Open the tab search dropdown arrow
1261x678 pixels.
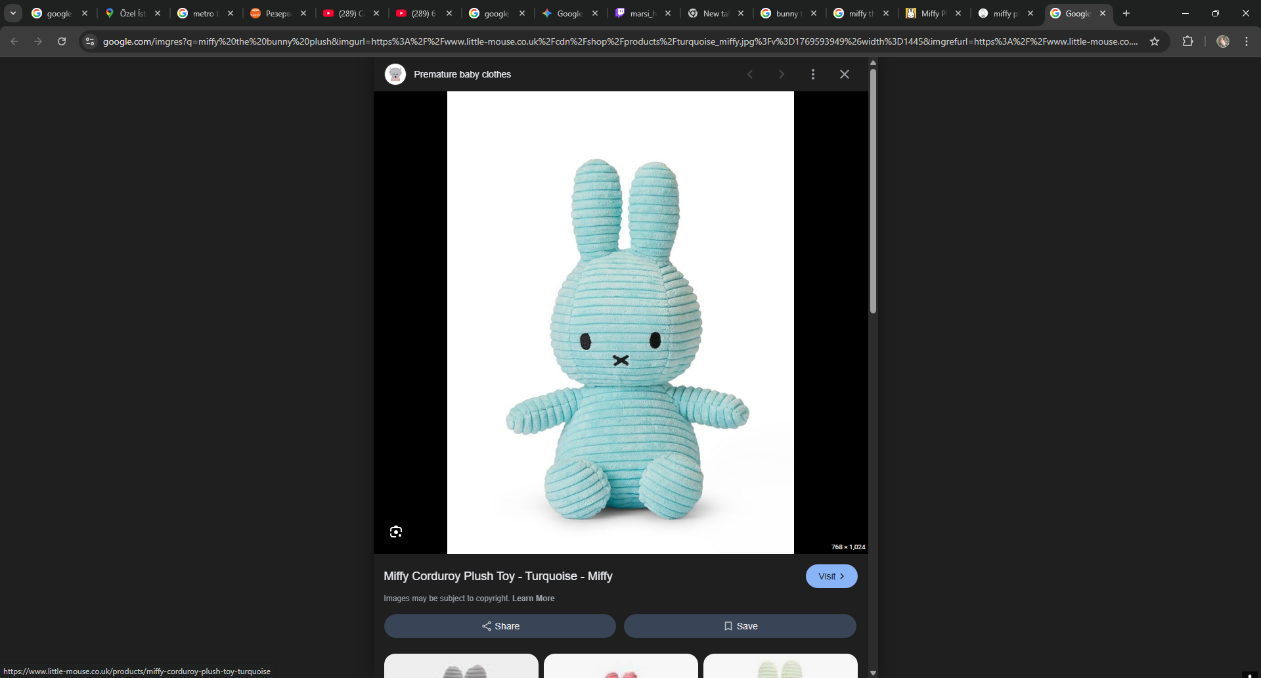tap(13, 13)
